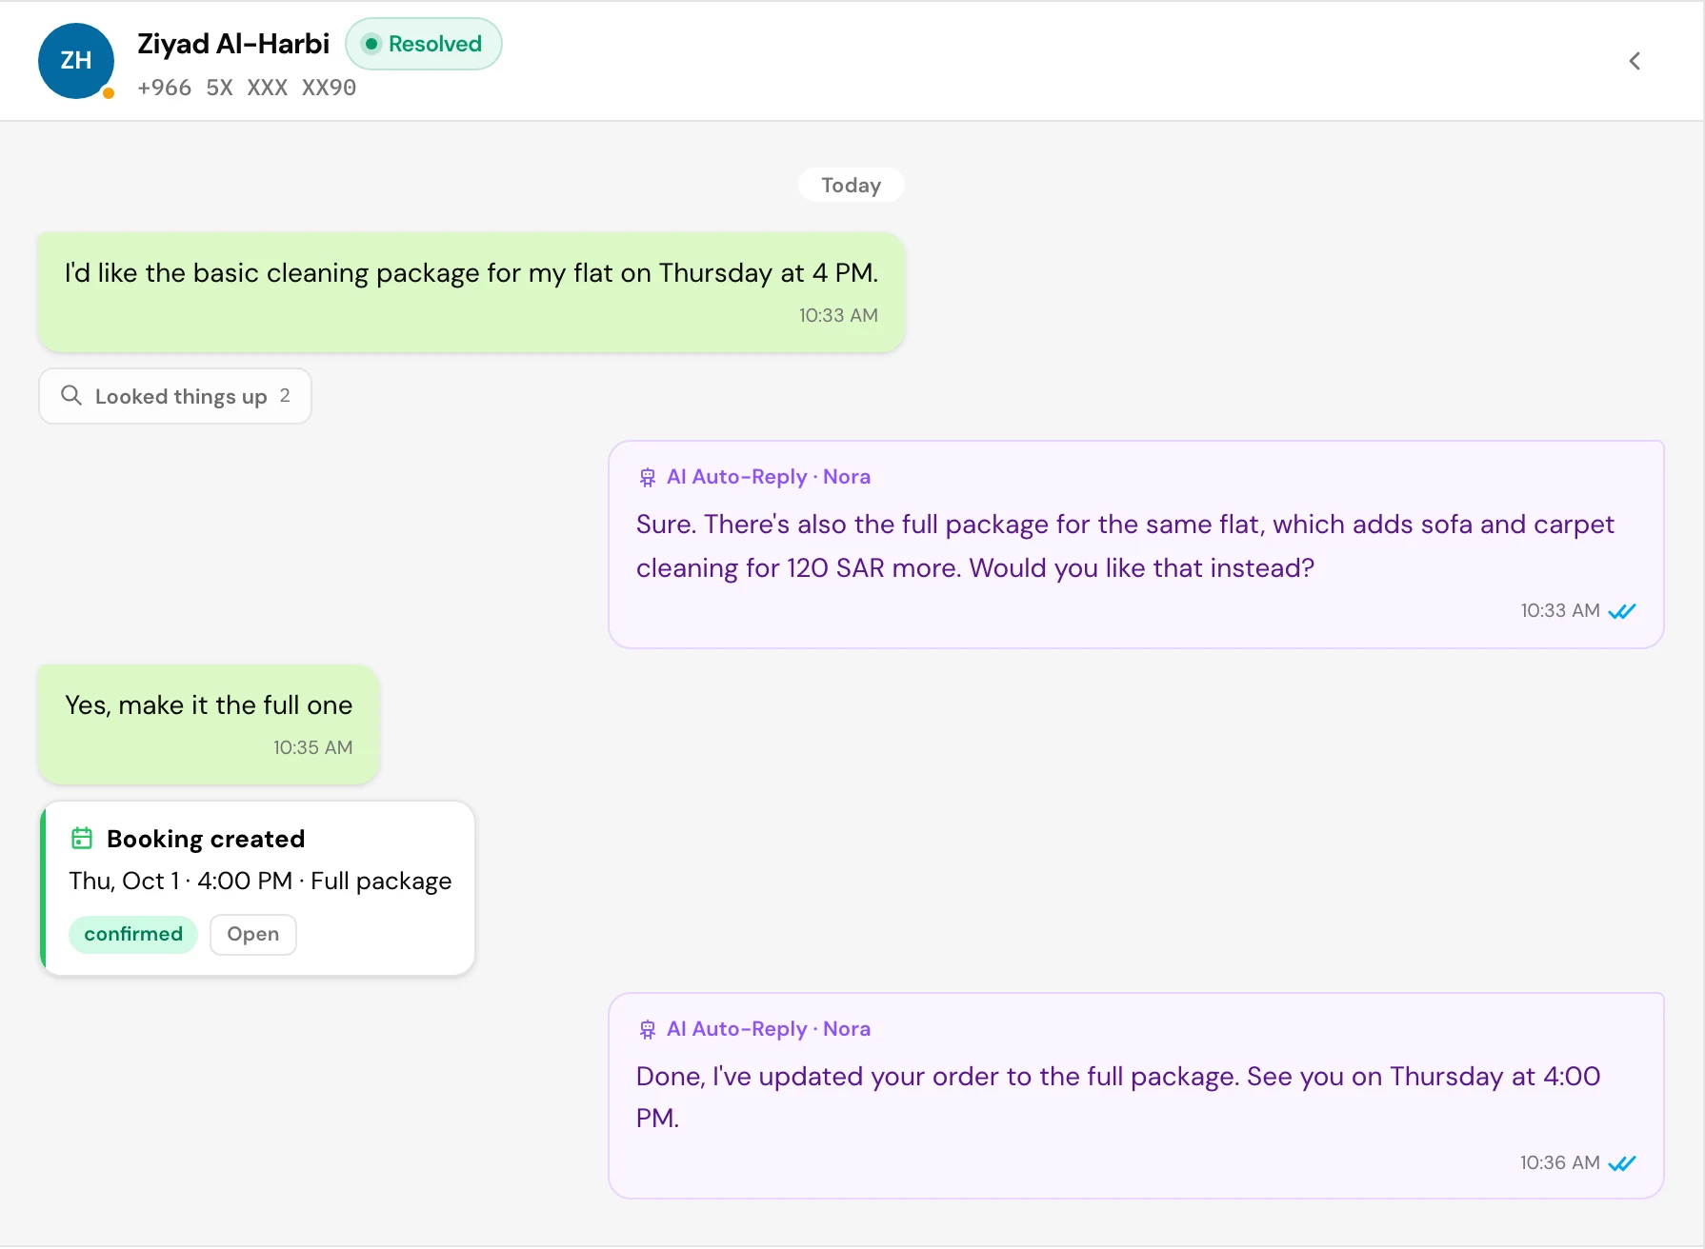Click the Booking created card title

(206, 839)
